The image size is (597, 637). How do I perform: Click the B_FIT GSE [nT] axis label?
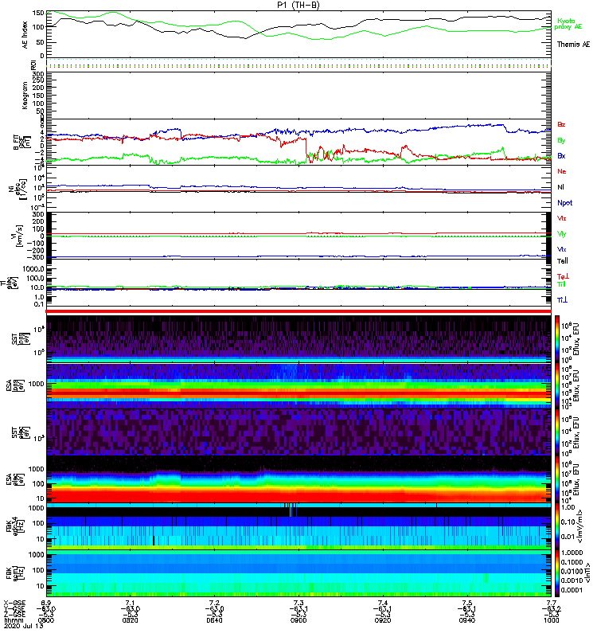click(22, 142)
